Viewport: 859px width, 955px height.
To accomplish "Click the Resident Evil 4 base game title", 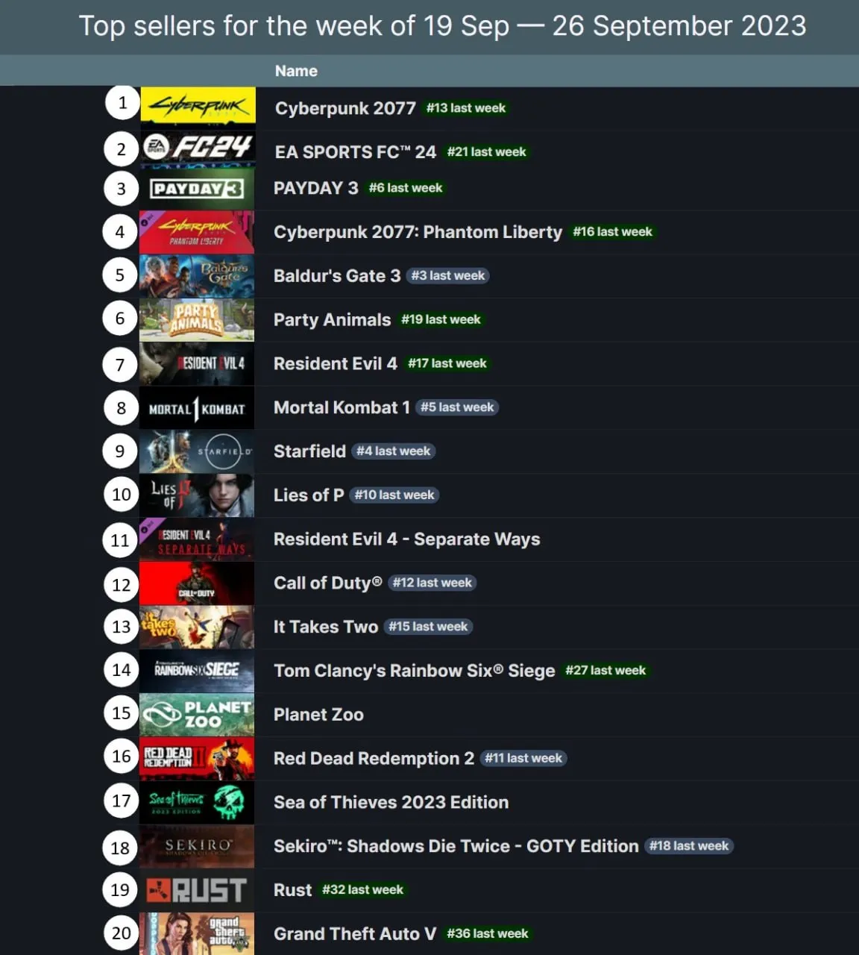I will [335, 363].
